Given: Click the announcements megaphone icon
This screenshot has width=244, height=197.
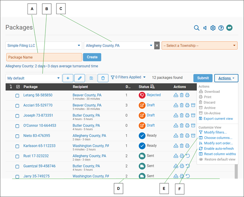Looking at the screenshot, I should pyautogui.click(x=205, y=28).
